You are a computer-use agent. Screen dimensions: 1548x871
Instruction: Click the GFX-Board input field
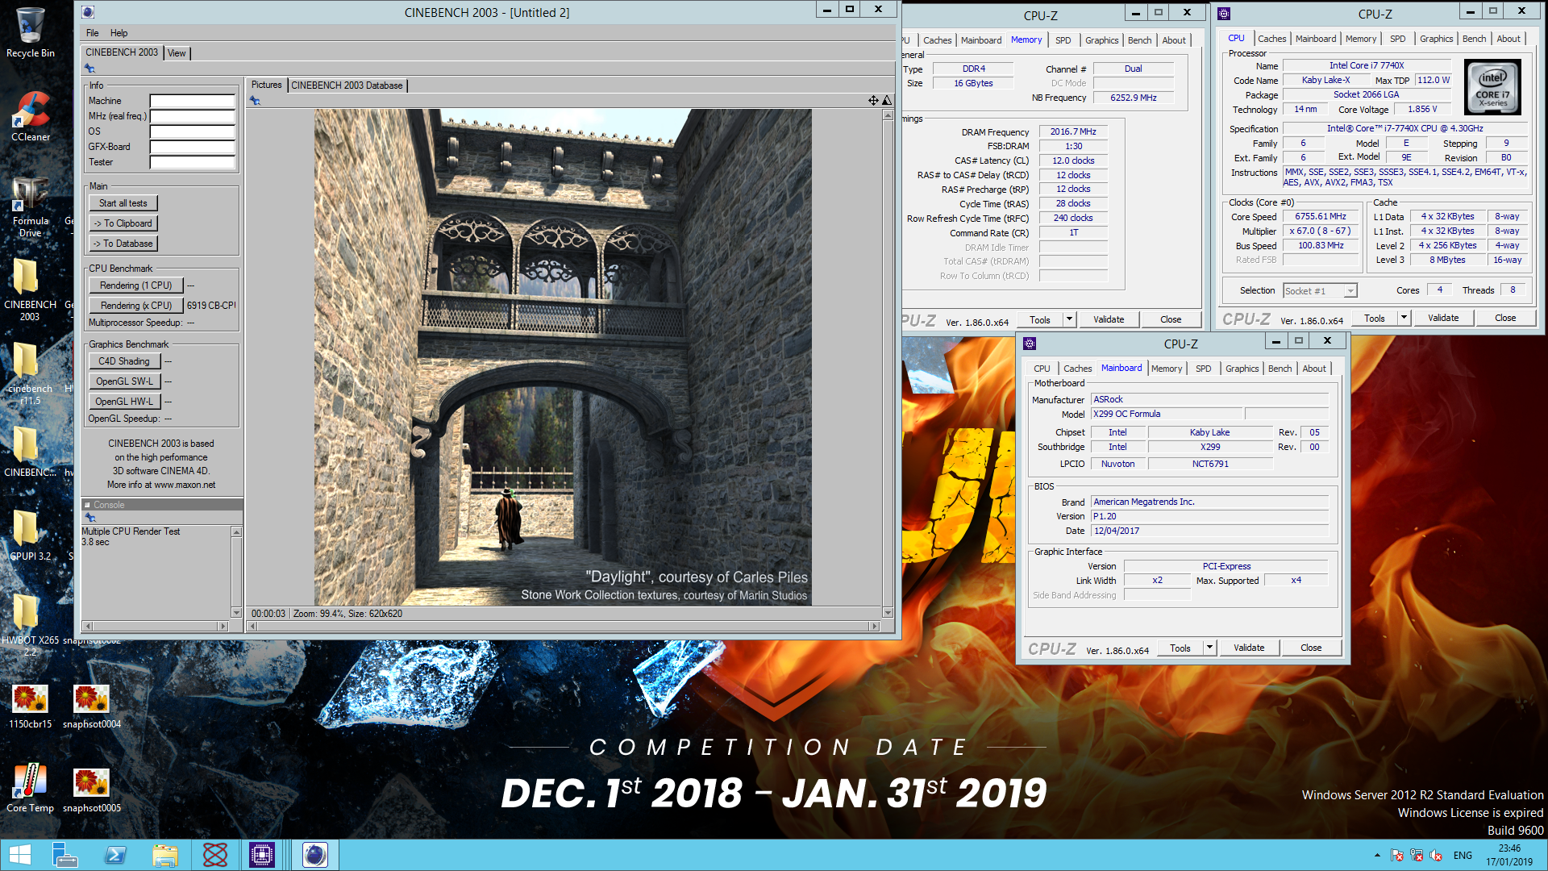[192, 148]
